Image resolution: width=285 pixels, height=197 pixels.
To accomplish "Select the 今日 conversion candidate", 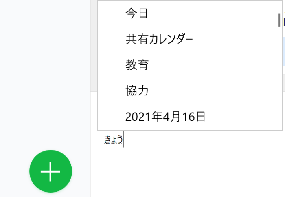I will 136,13.
